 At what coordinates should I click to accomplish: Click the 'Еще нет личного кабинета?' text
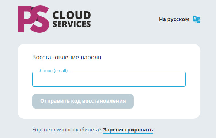[x=67, y=130]
